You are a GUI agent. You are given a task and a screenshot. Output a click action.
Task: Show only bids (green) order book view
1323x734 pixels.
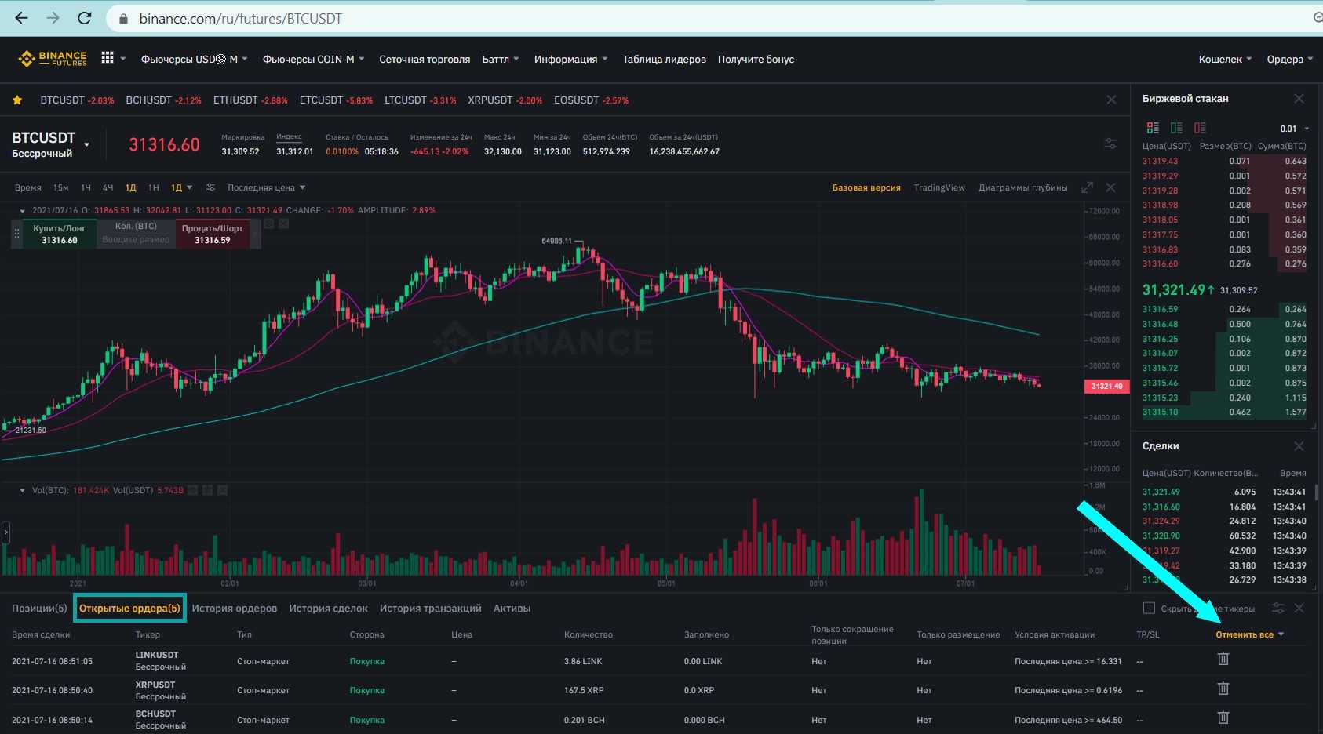[x=1176, y=128]
